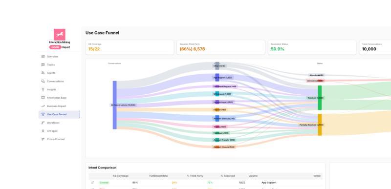Open the KB Coverage 15/22 card
391x189 pixels.
point(130,47)
